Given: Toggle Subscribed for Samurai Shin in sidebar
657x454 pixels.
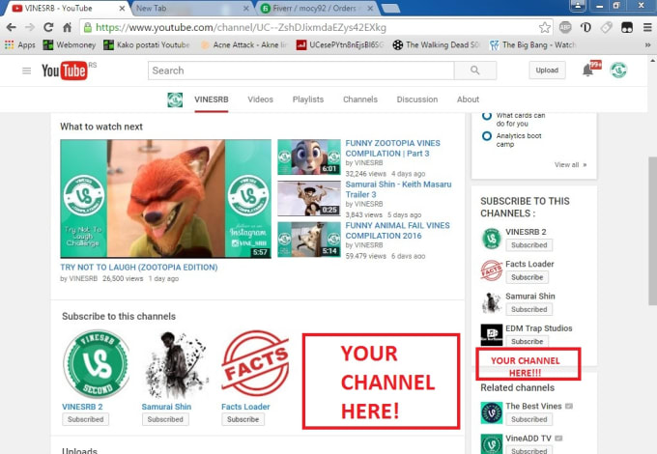Looking at the screenshot, I should (x=528, y=309).
